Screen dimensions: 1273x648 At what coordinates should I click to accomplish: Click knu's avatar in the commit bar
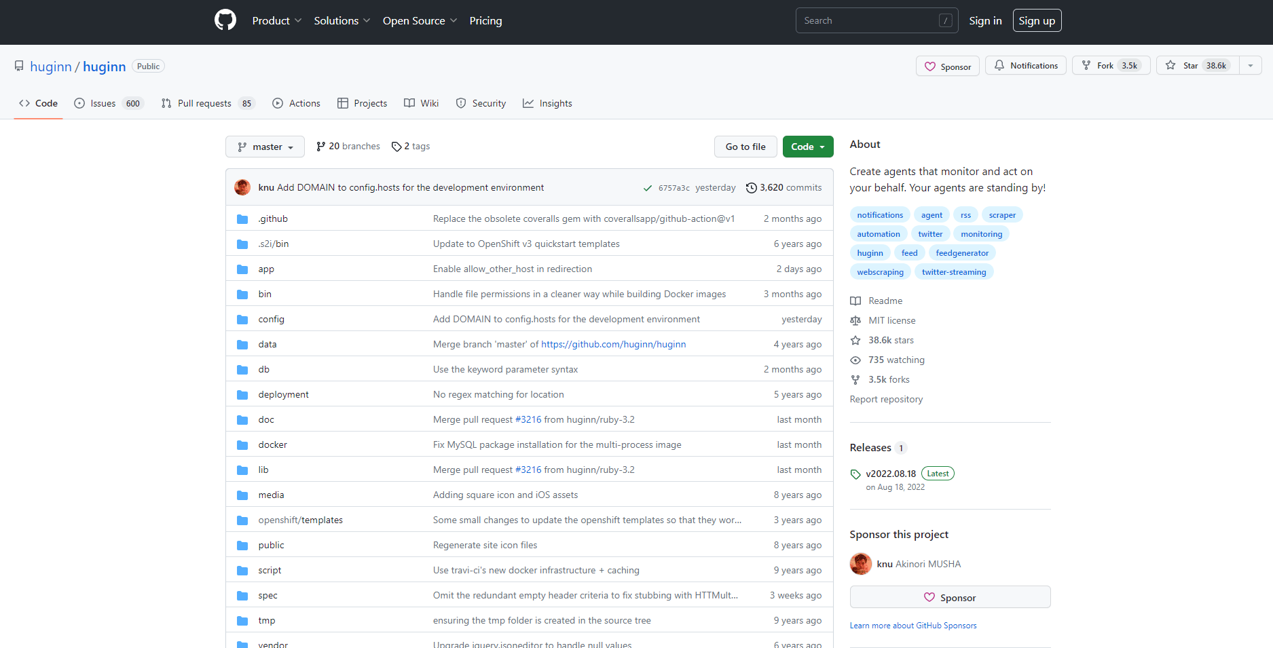tap(242, 187)
